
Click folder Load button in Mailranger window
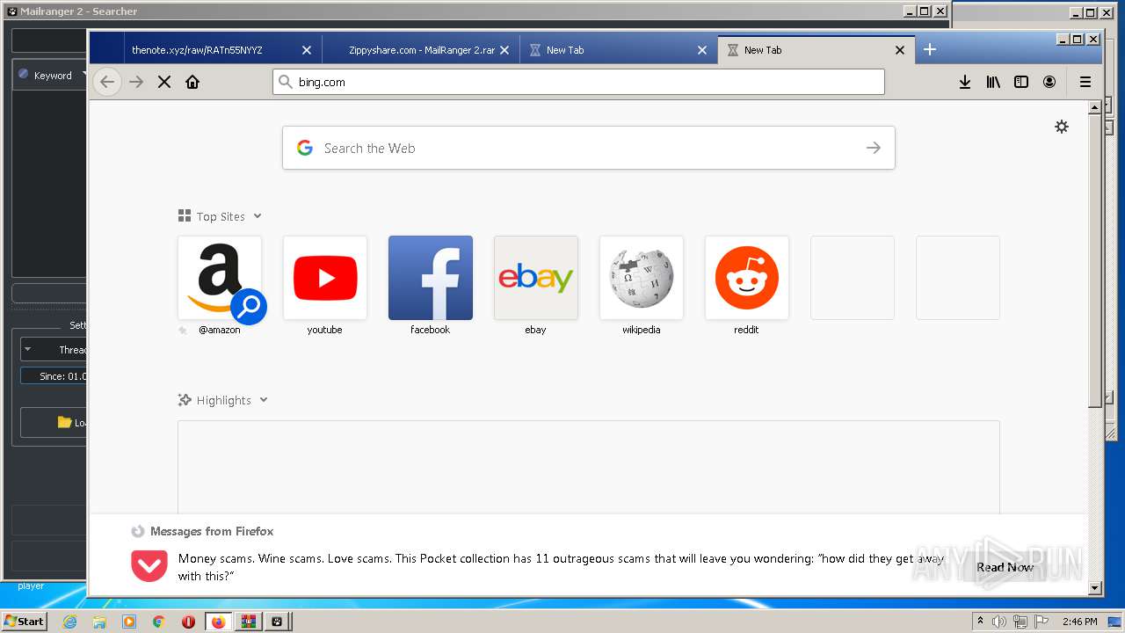54,422
